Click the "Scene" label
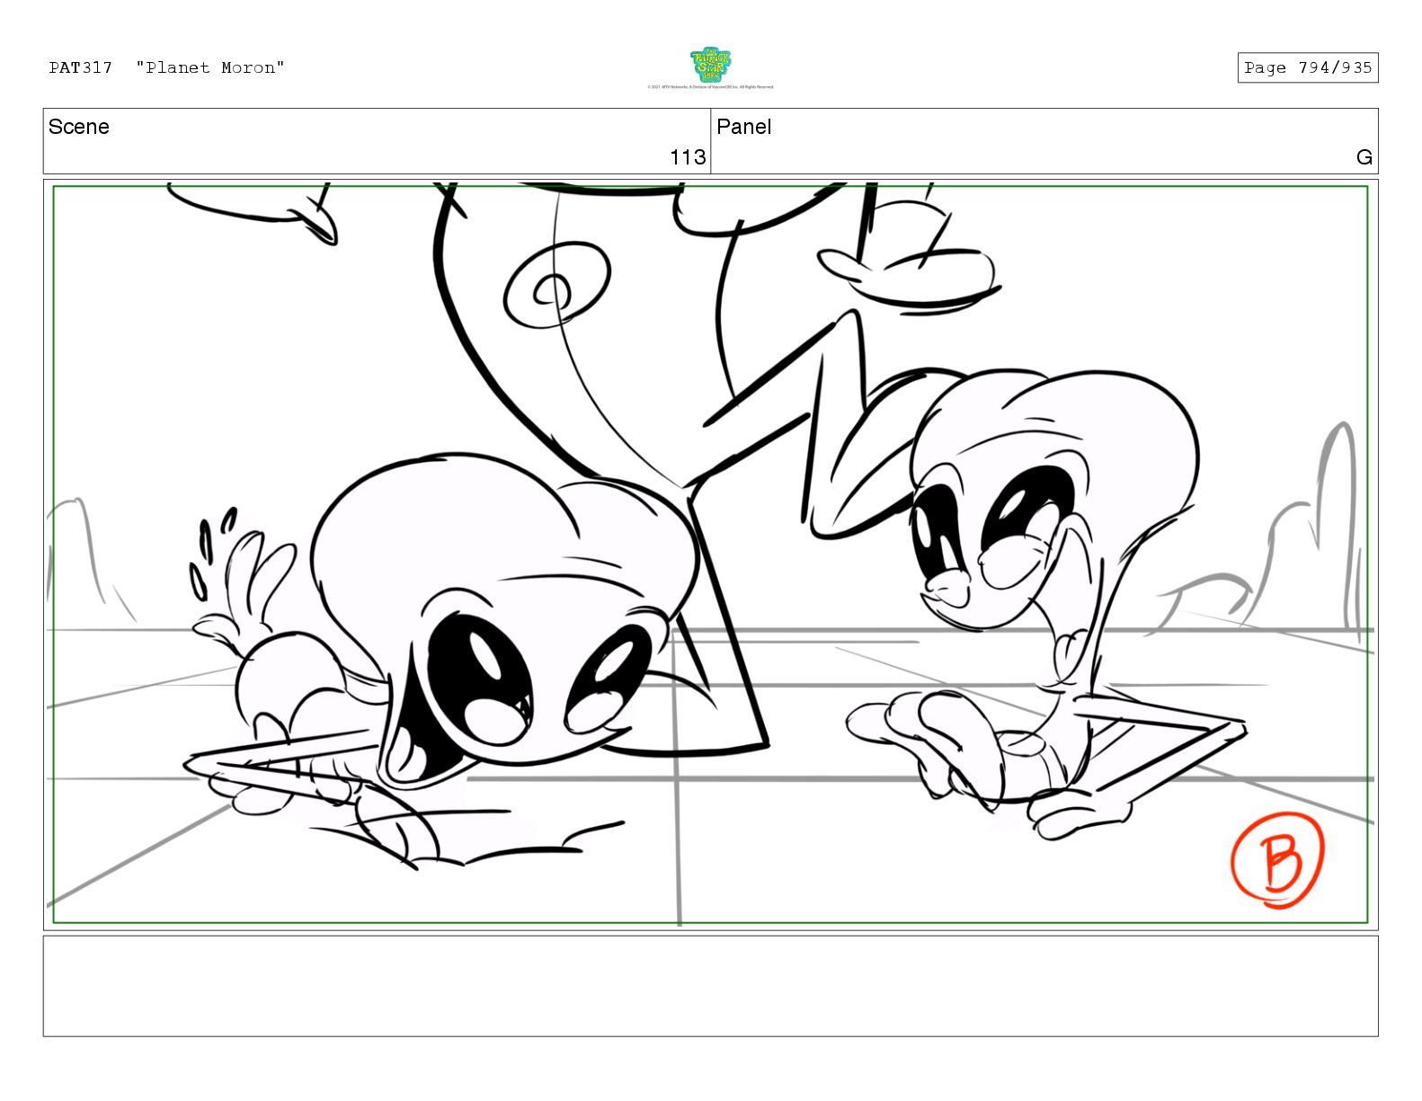Viewport: 1422px width, 1101px height. pos(79,127)
